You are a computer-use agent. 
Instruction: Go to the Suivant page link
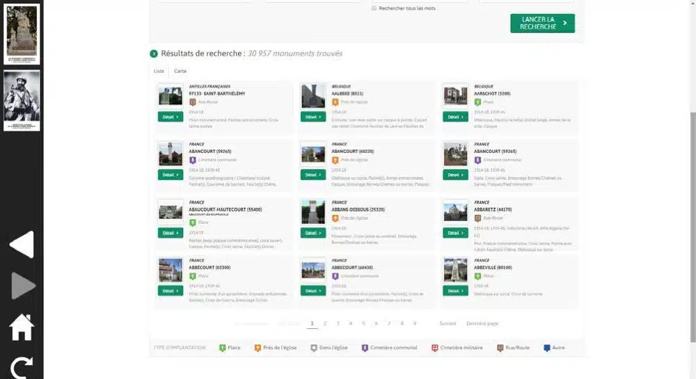tap(448, 323)
